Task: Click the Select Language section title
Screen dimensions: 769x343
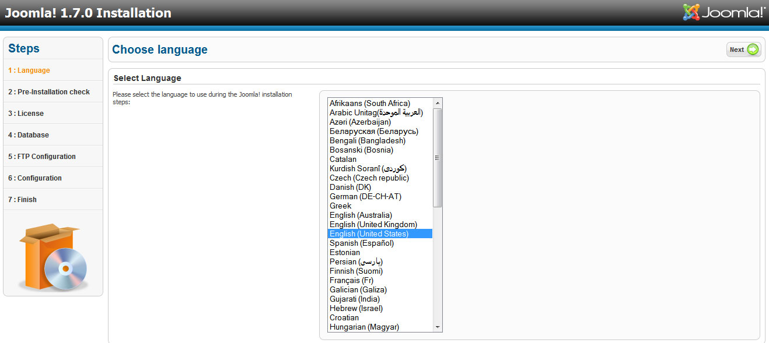Action: (x=148, y=78)
